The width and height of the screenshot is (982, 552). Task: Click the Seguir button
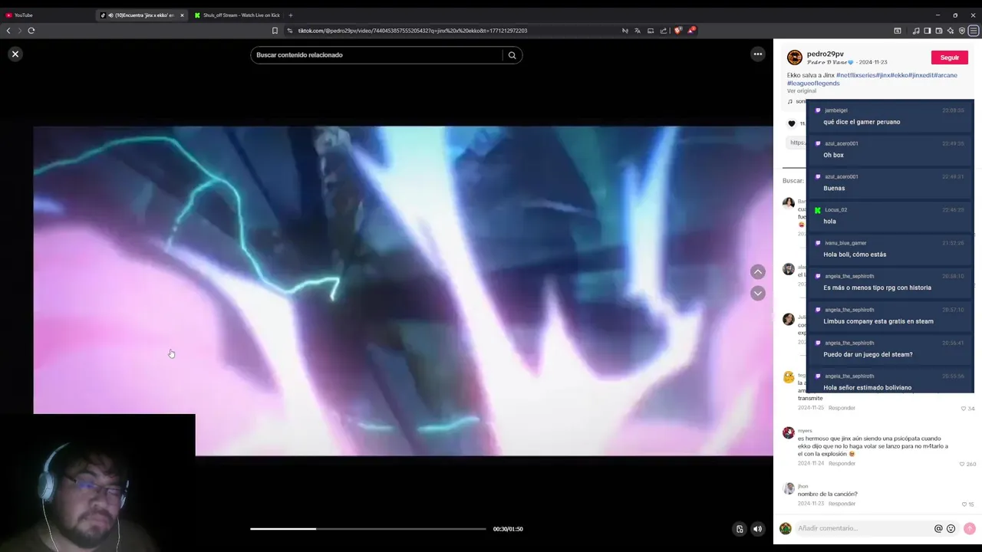[950, 58]
